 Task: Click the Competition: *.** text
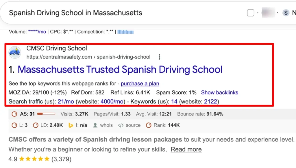pyautogui.click(x=95, y=32)
